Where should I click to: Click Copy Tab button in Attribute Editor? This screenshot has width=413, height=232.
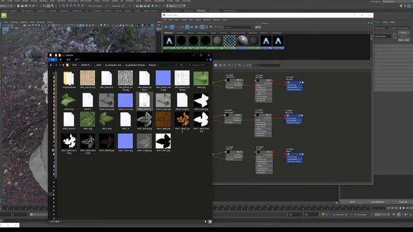pos(403,202)
